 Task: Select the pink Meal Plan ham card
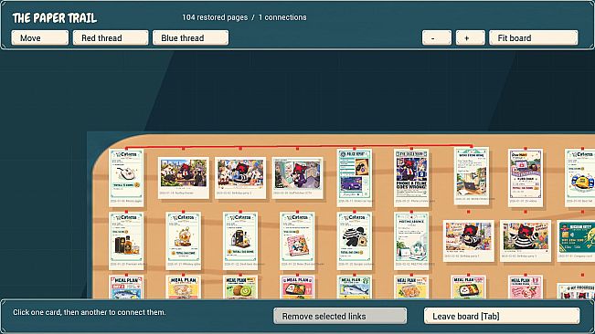click(x=526, y=287)
